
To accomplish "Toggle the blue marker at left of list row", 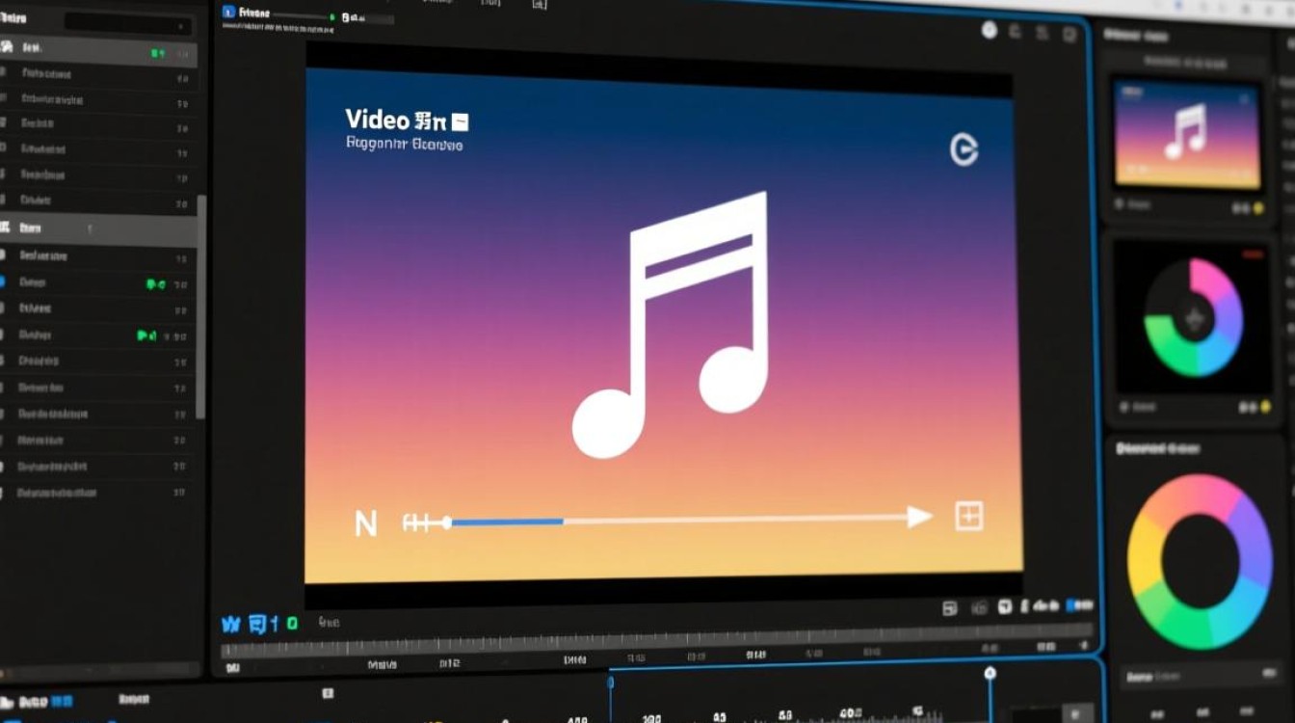I will (x=2, y=281).
